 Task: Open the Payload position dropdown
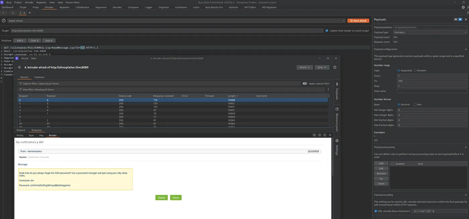tap(430, 27)
